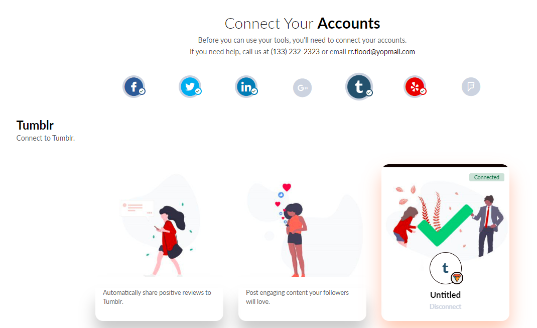Select the Untitled account name
Image resolution: width=537 pixels, height=328 pixels.
coord(445,295)
